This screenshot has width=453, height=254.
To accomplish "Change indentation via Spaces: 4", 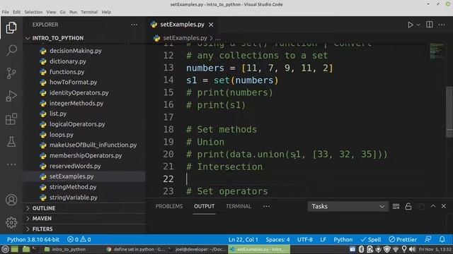I will tap(277, 239).
